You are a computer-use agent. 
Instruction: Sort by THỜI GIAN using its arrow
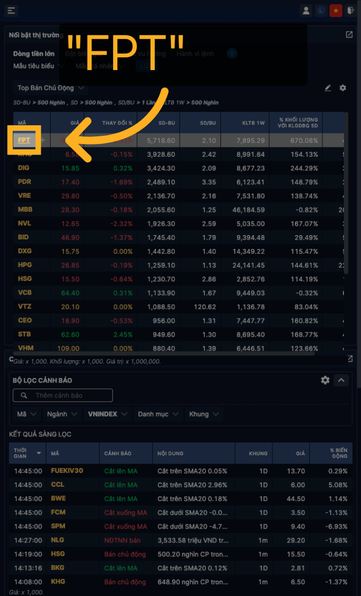pyautogui.click(x=39, y=453)
